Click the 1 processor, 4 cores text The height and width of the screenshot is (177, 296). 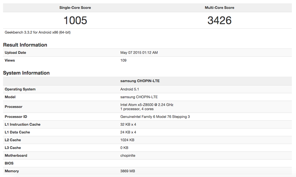137,109
